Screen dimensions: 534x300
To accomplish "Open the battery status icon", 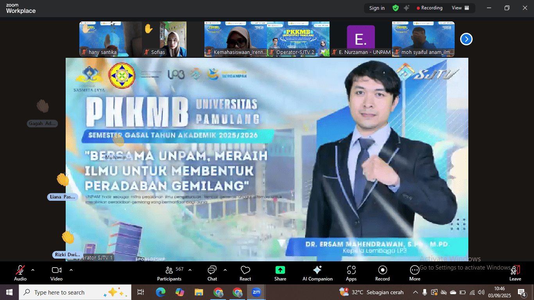I will (x=462, y=292).
